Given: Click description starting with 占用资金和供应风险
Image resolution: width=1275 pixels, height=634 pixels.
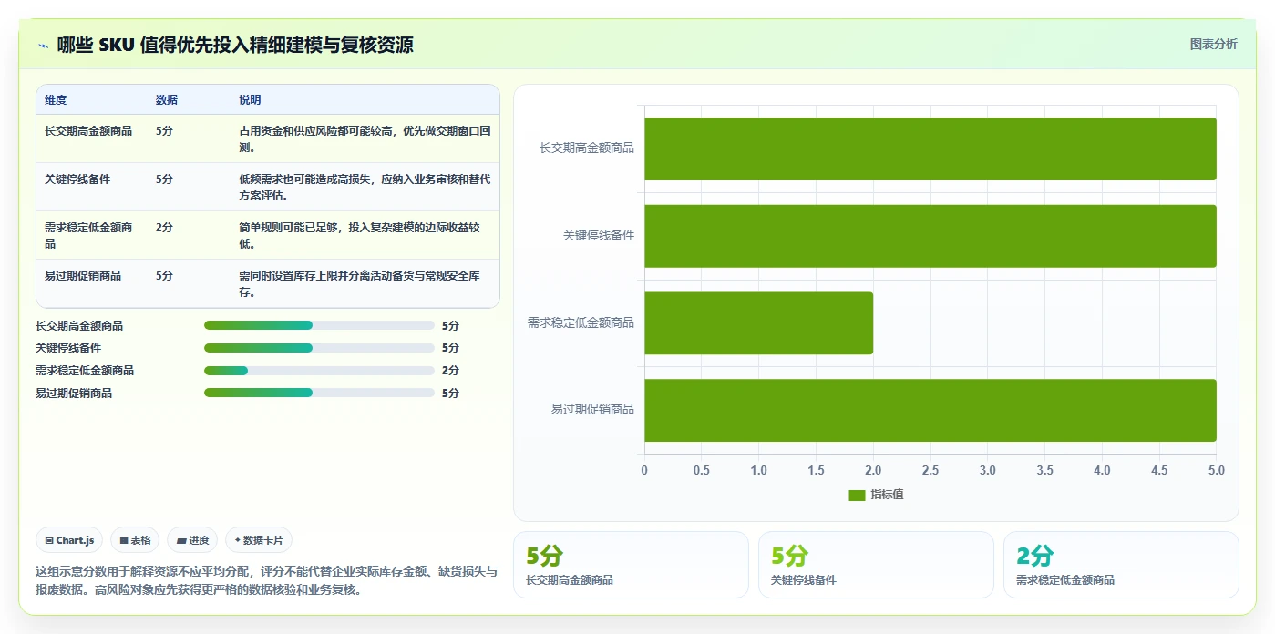Looking at the screenshot, I should [x=365, y=139].
